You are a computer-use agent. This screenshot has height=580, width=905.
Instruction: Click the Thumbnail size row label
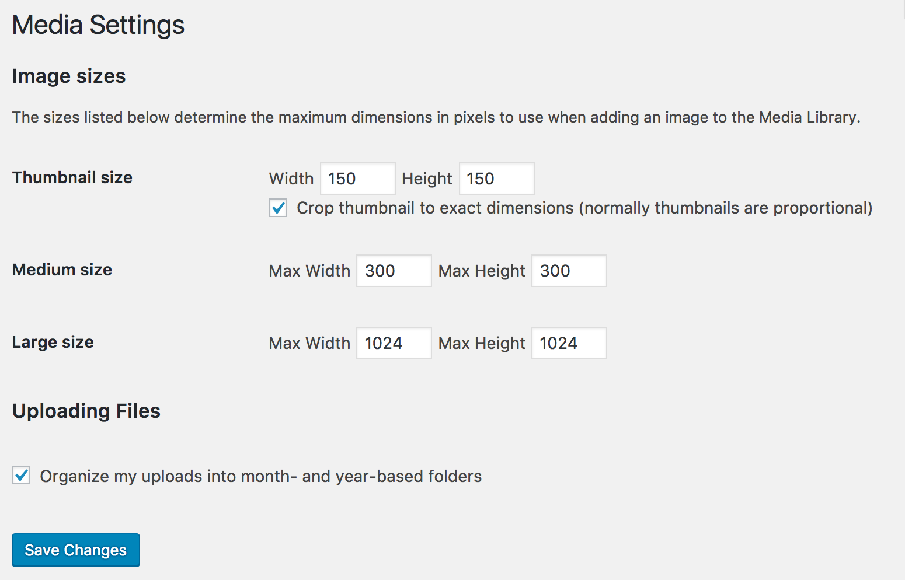72,177
